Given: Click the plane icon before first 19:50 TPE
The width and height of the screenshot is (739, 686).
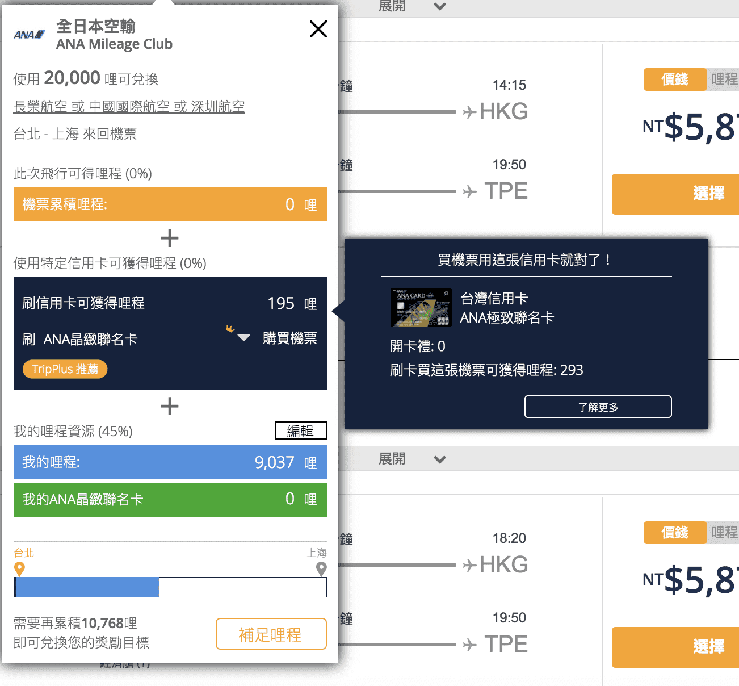Looking at the screenshot, I should pos(469,192).
